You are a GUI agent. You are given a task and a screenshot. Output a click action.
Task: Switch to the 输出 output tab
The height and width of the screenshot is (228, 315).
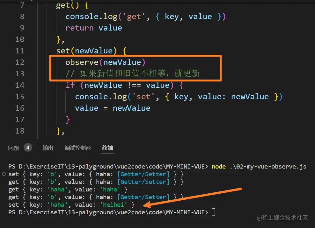(x=48, y=148)
